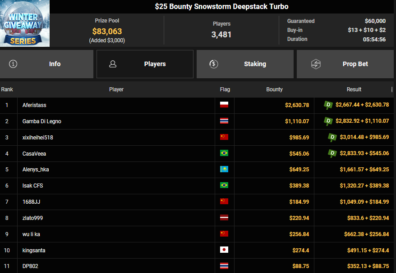Sort by Bounty column header

point(274,90)
